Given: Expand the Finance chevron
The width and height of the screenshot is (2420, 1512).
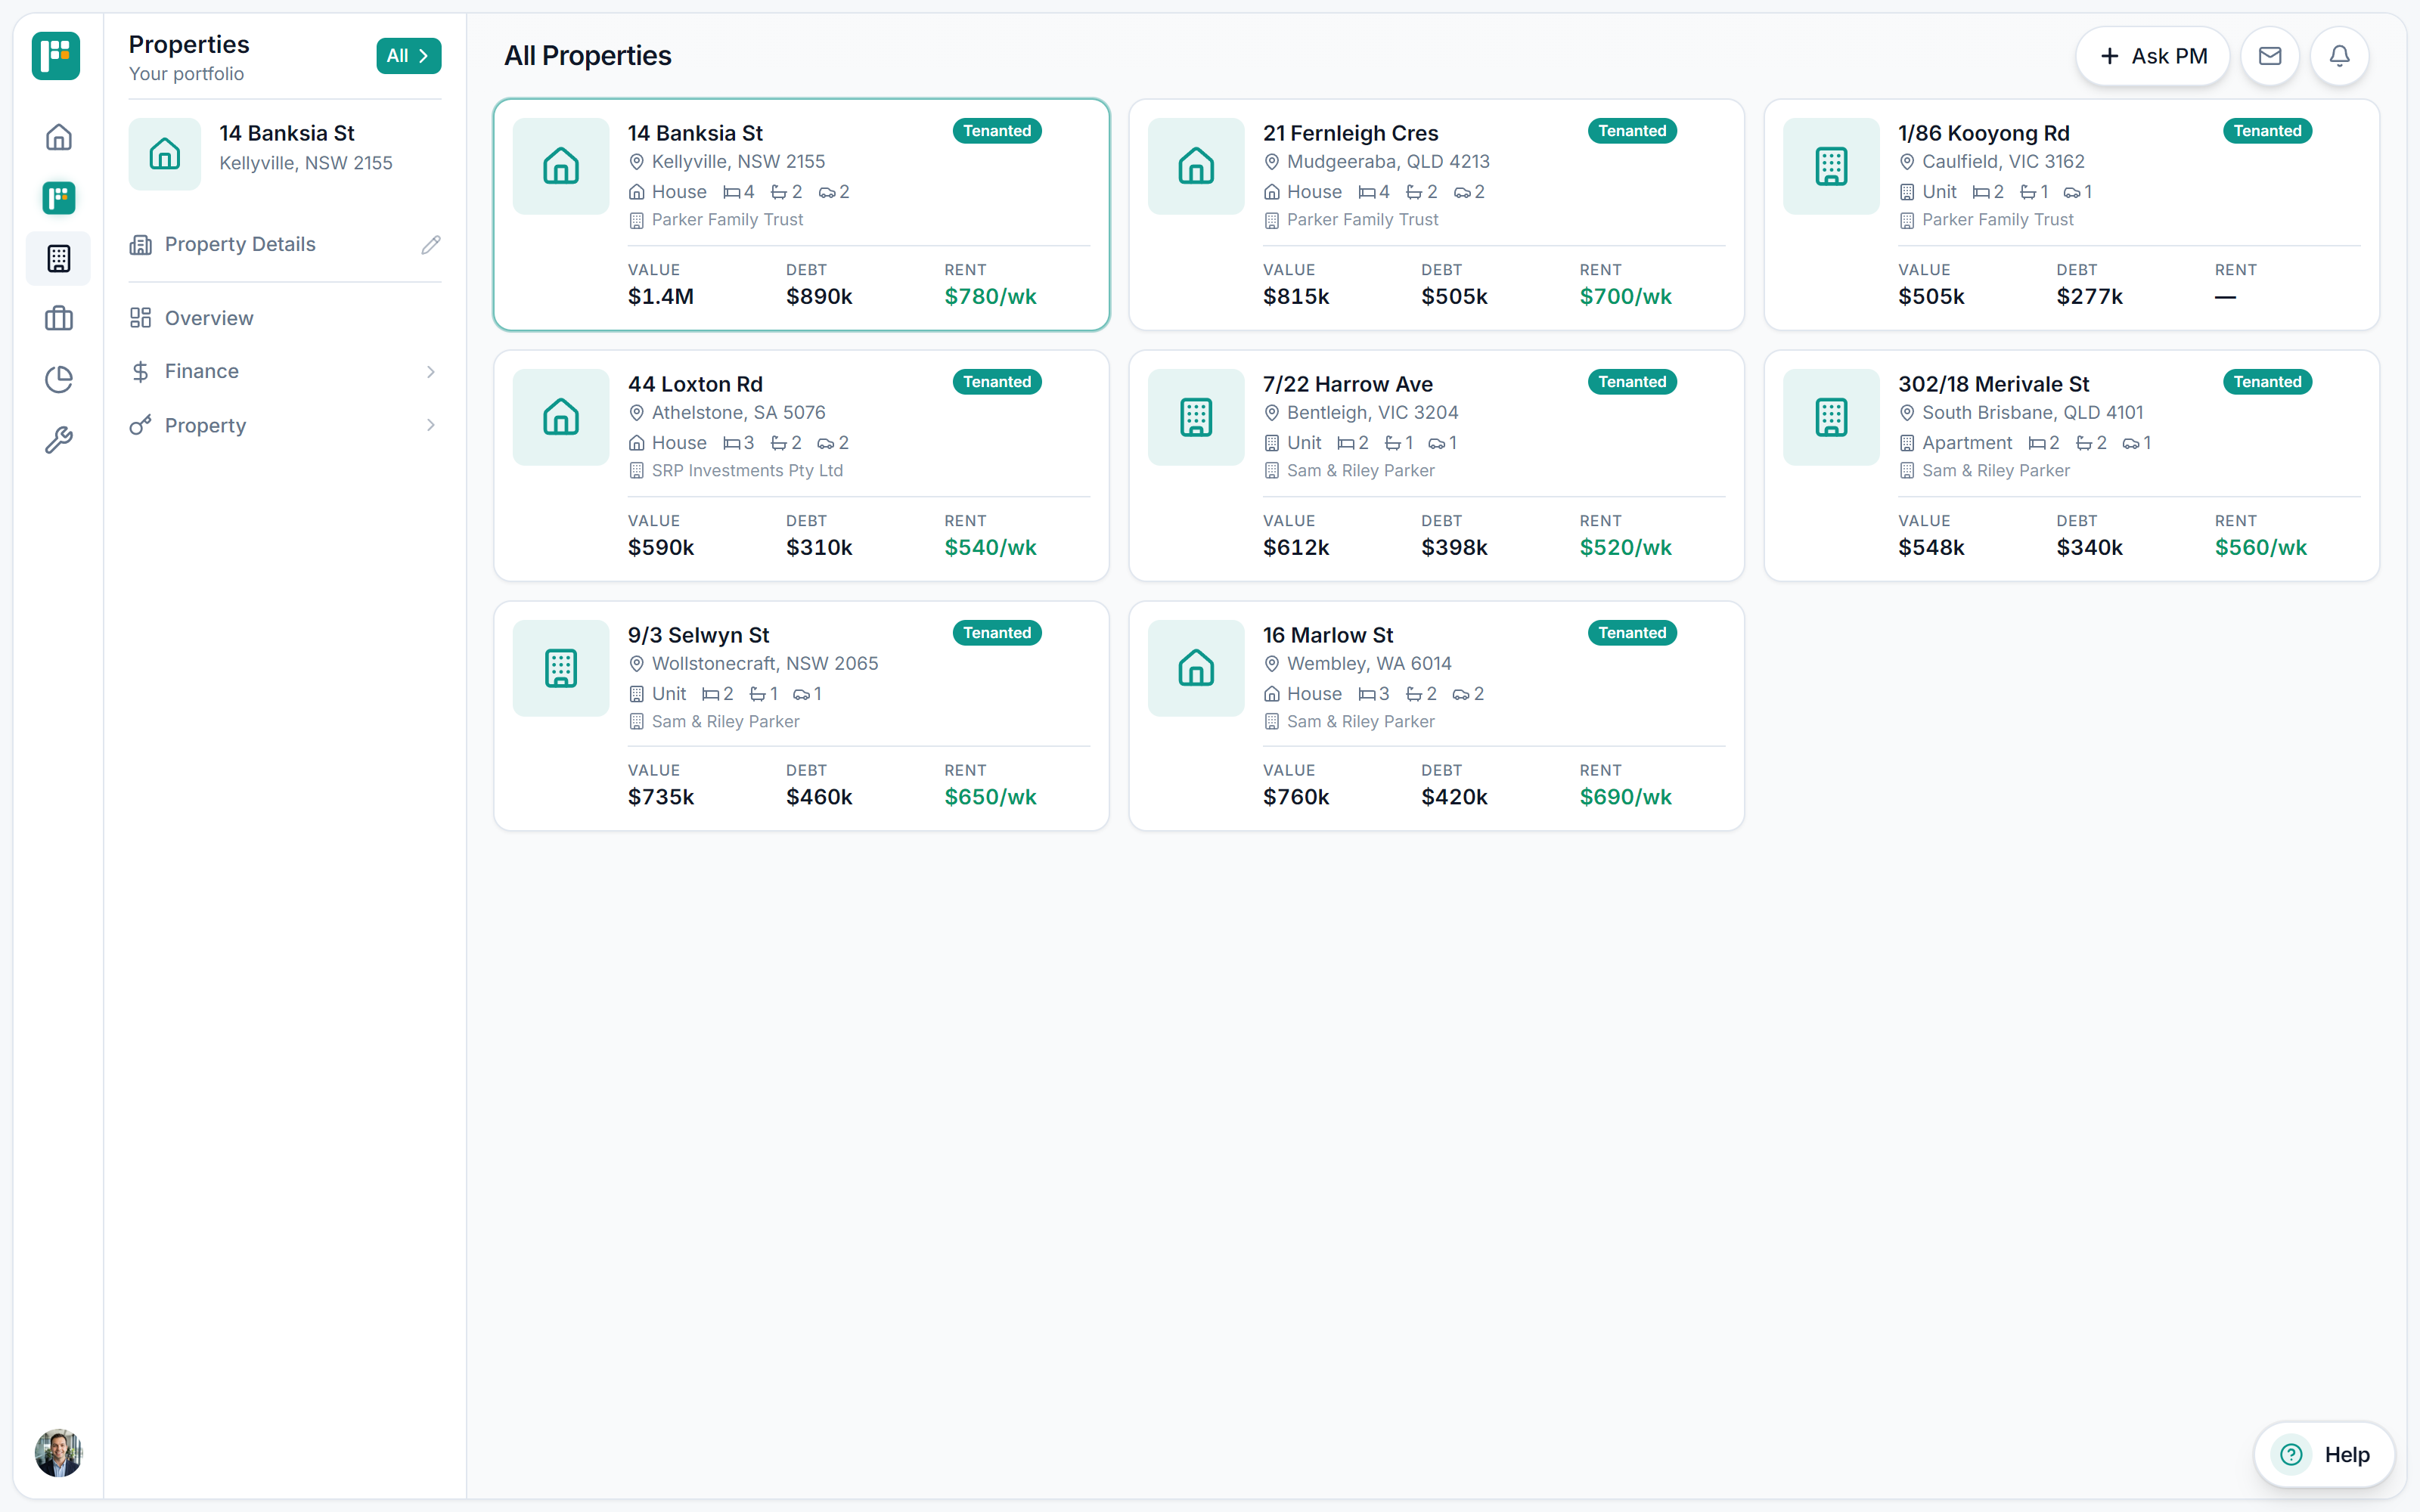Looking at the screenshot, I should (x=431, y=372).
